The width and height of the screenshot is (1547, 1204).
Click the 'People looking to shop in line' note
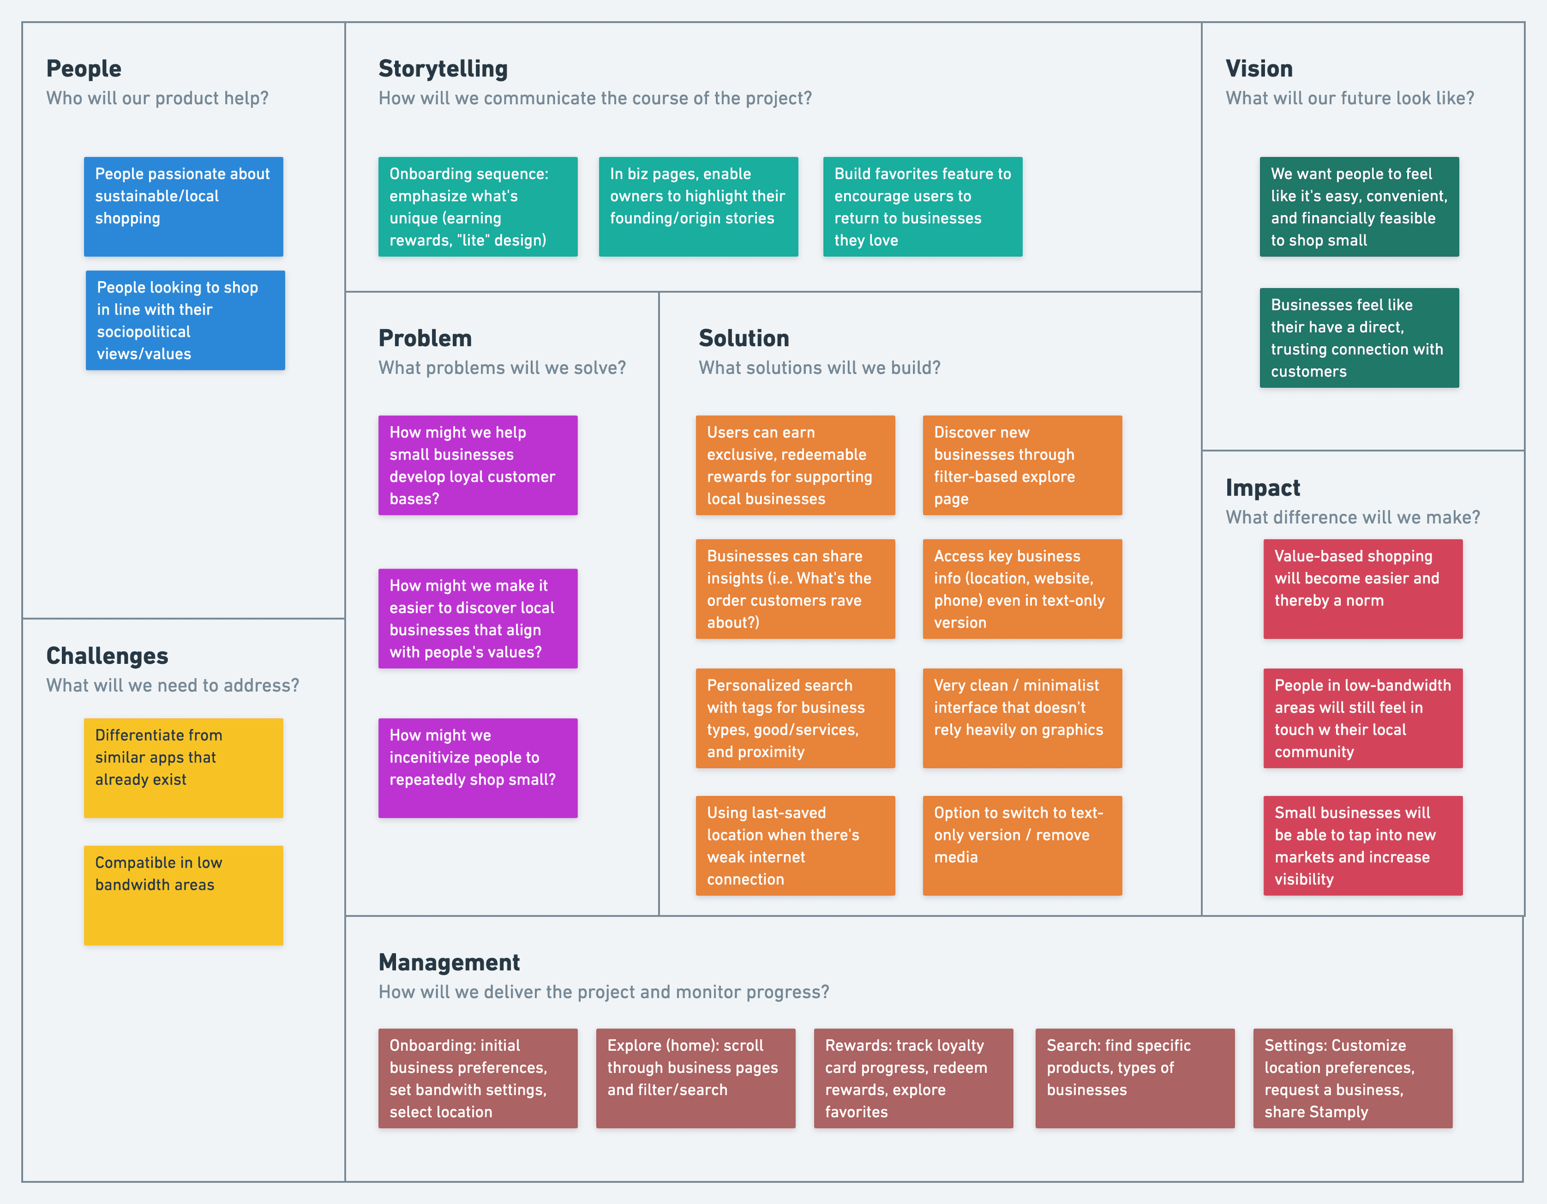(186, 320)
